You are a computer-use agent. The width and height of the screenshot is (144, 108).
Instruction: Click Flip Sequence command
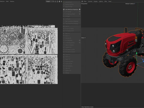tap(69, 66)
